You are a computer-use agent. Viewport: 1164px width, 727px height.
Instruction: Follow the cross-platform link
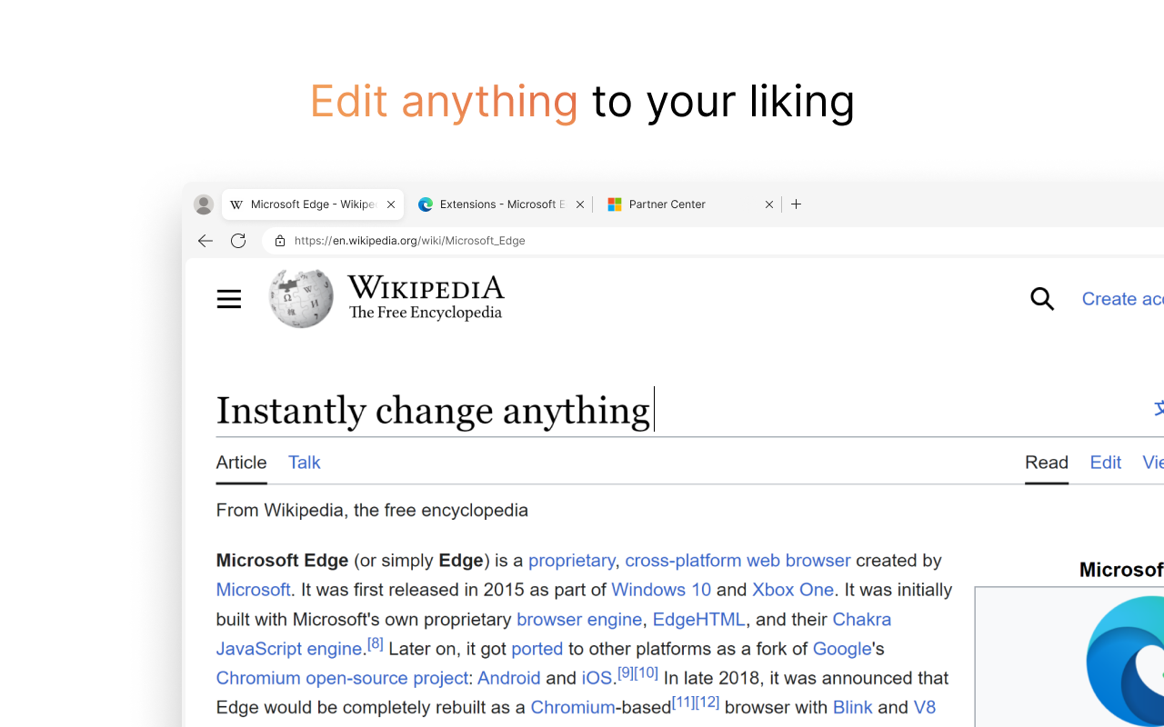(683, 561)
